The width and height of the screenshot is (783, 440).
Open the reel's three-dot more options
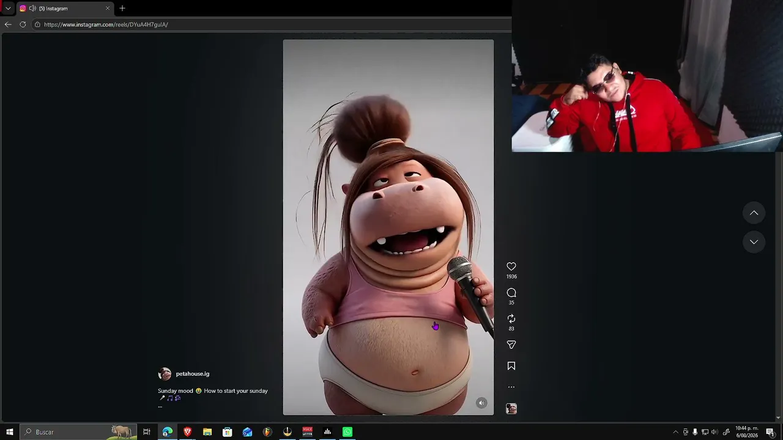pyautogui.click(x=511, y=387)
